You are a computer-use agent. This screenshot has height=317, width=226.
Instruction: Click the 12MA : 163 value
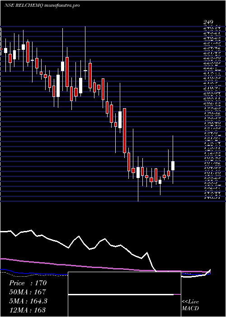[x=27, y=310]
